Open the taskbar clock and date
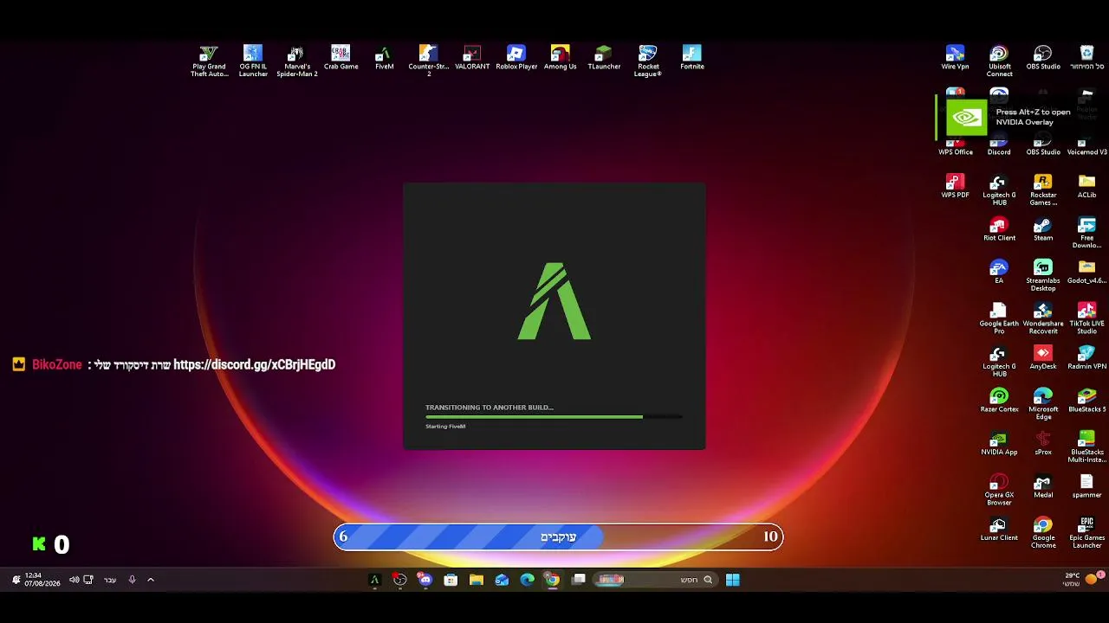 [42, 580]
